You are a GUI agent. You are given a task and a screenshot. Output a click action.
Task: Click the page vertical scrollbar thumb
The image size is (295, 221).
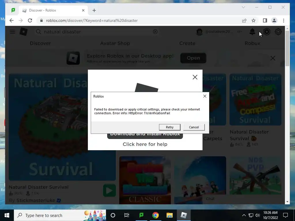pyautogui.click(x=287, y=48)
